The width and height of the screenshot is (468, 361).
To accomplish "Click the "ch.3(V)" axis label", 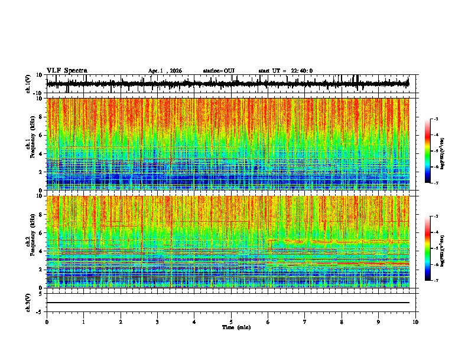I will (x=29, y=303).
